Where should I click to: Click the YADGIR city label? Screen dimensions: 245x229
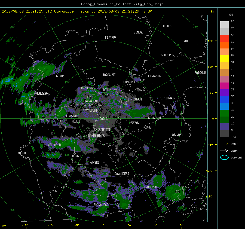(x=188, y=41)
